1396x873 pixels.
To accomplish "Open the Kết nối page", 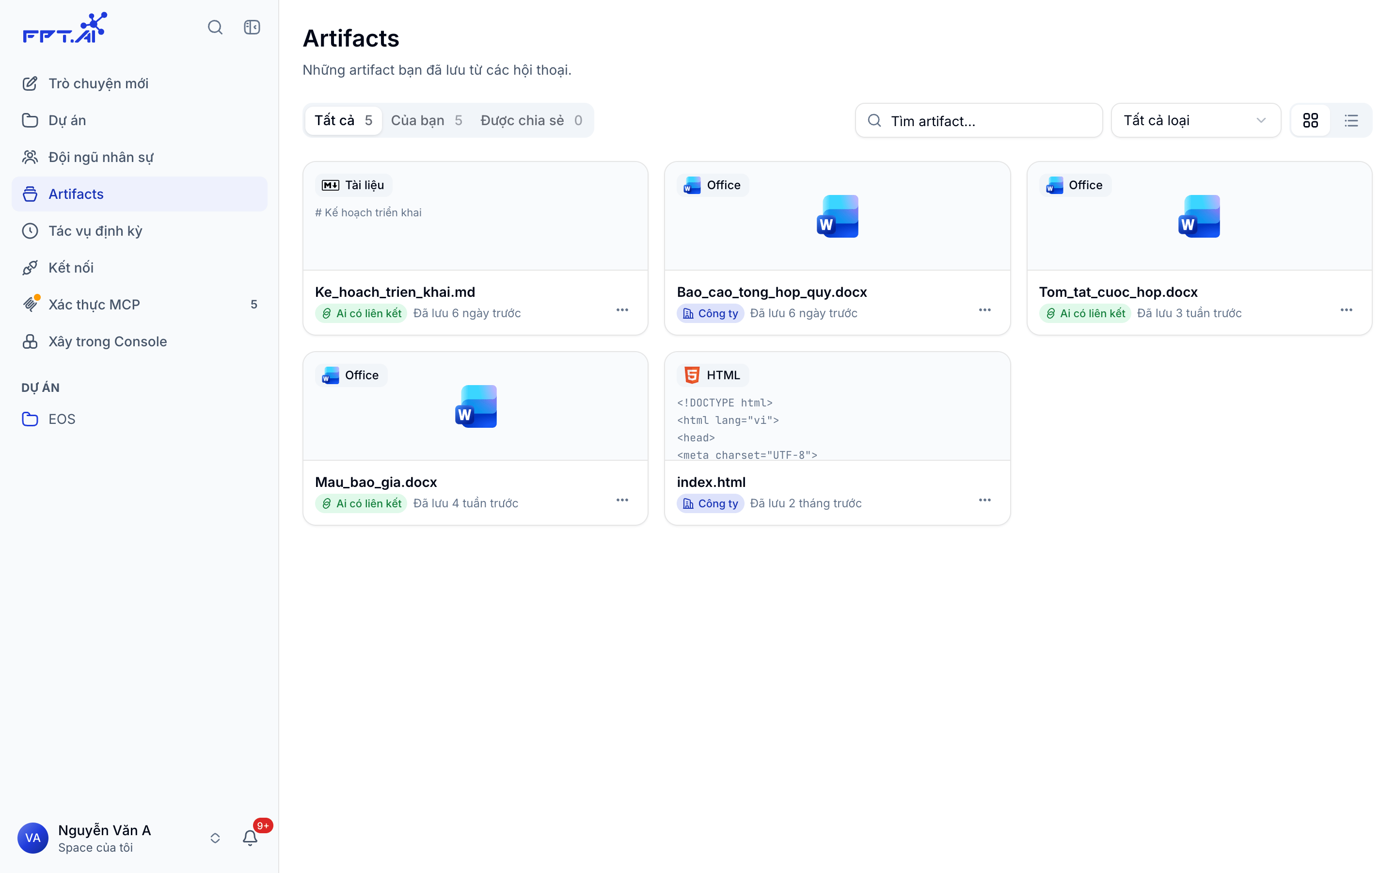I will pos(139,267).
